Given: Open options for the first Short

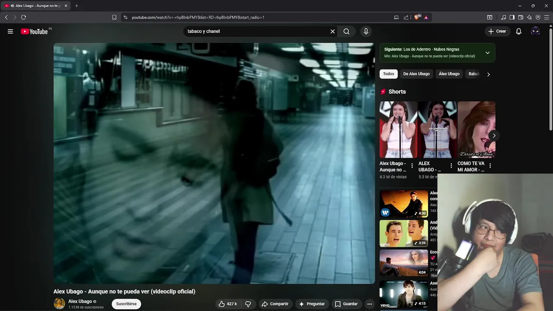Looking at the screenshot, I should point(412,166).
